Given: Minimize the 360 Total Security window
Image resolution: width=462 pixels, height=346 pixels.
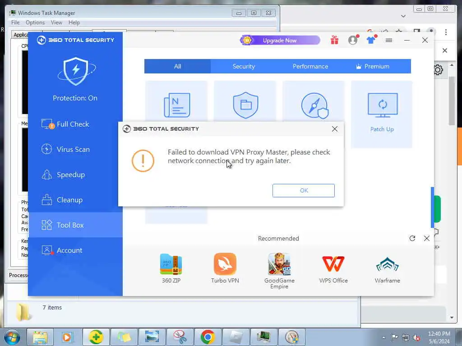Looking at the screenshot, I should pos(407,40).
